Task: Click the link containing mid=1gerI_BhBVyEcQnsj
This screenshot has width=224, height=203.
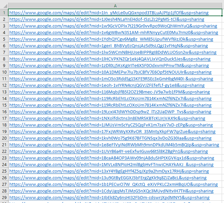Action: click(108, 46)
